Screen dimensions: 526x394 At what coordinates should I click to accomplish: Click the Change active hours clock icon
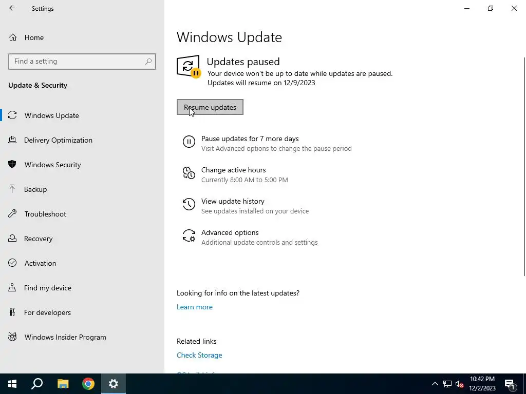click(x=189, y=173)
